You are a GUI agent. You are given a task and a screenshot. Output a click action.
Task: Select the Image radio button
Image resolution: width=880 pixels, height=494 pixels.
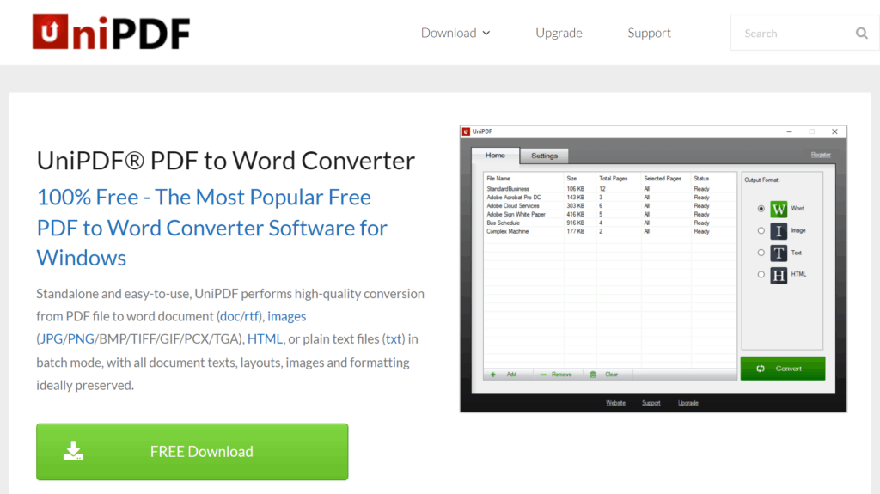[761, 231]
